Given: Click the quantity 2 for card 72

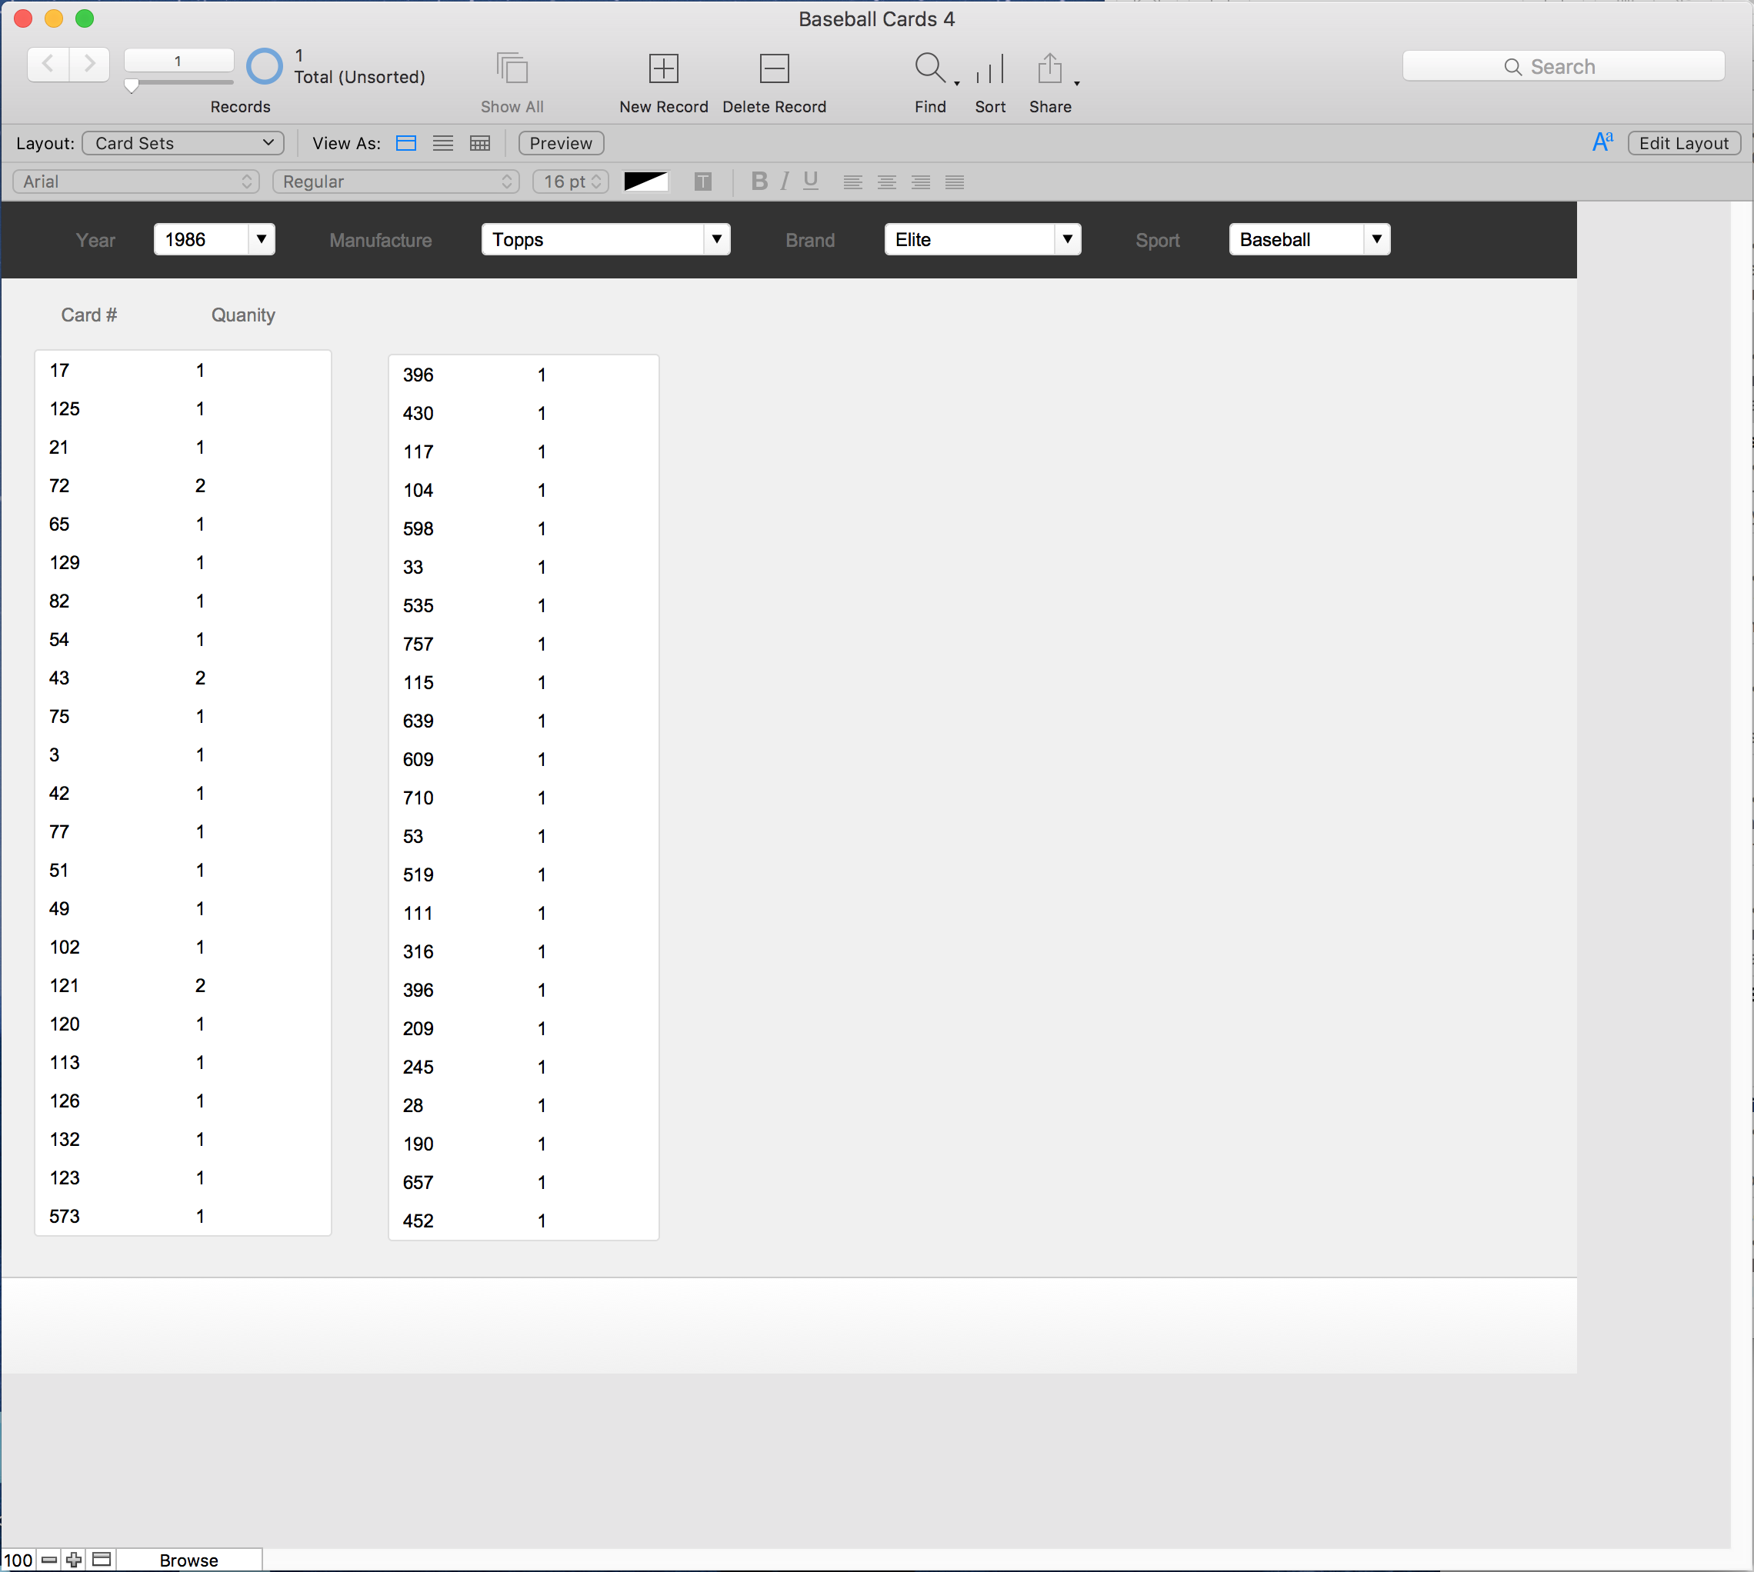Looking at the screenshot, I should pyautogui.click(x=201, y=485).
